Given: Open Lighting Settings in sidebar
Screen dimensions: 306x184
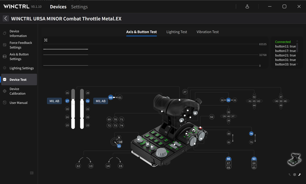Looking at the screenshot, I should point(19,68).
